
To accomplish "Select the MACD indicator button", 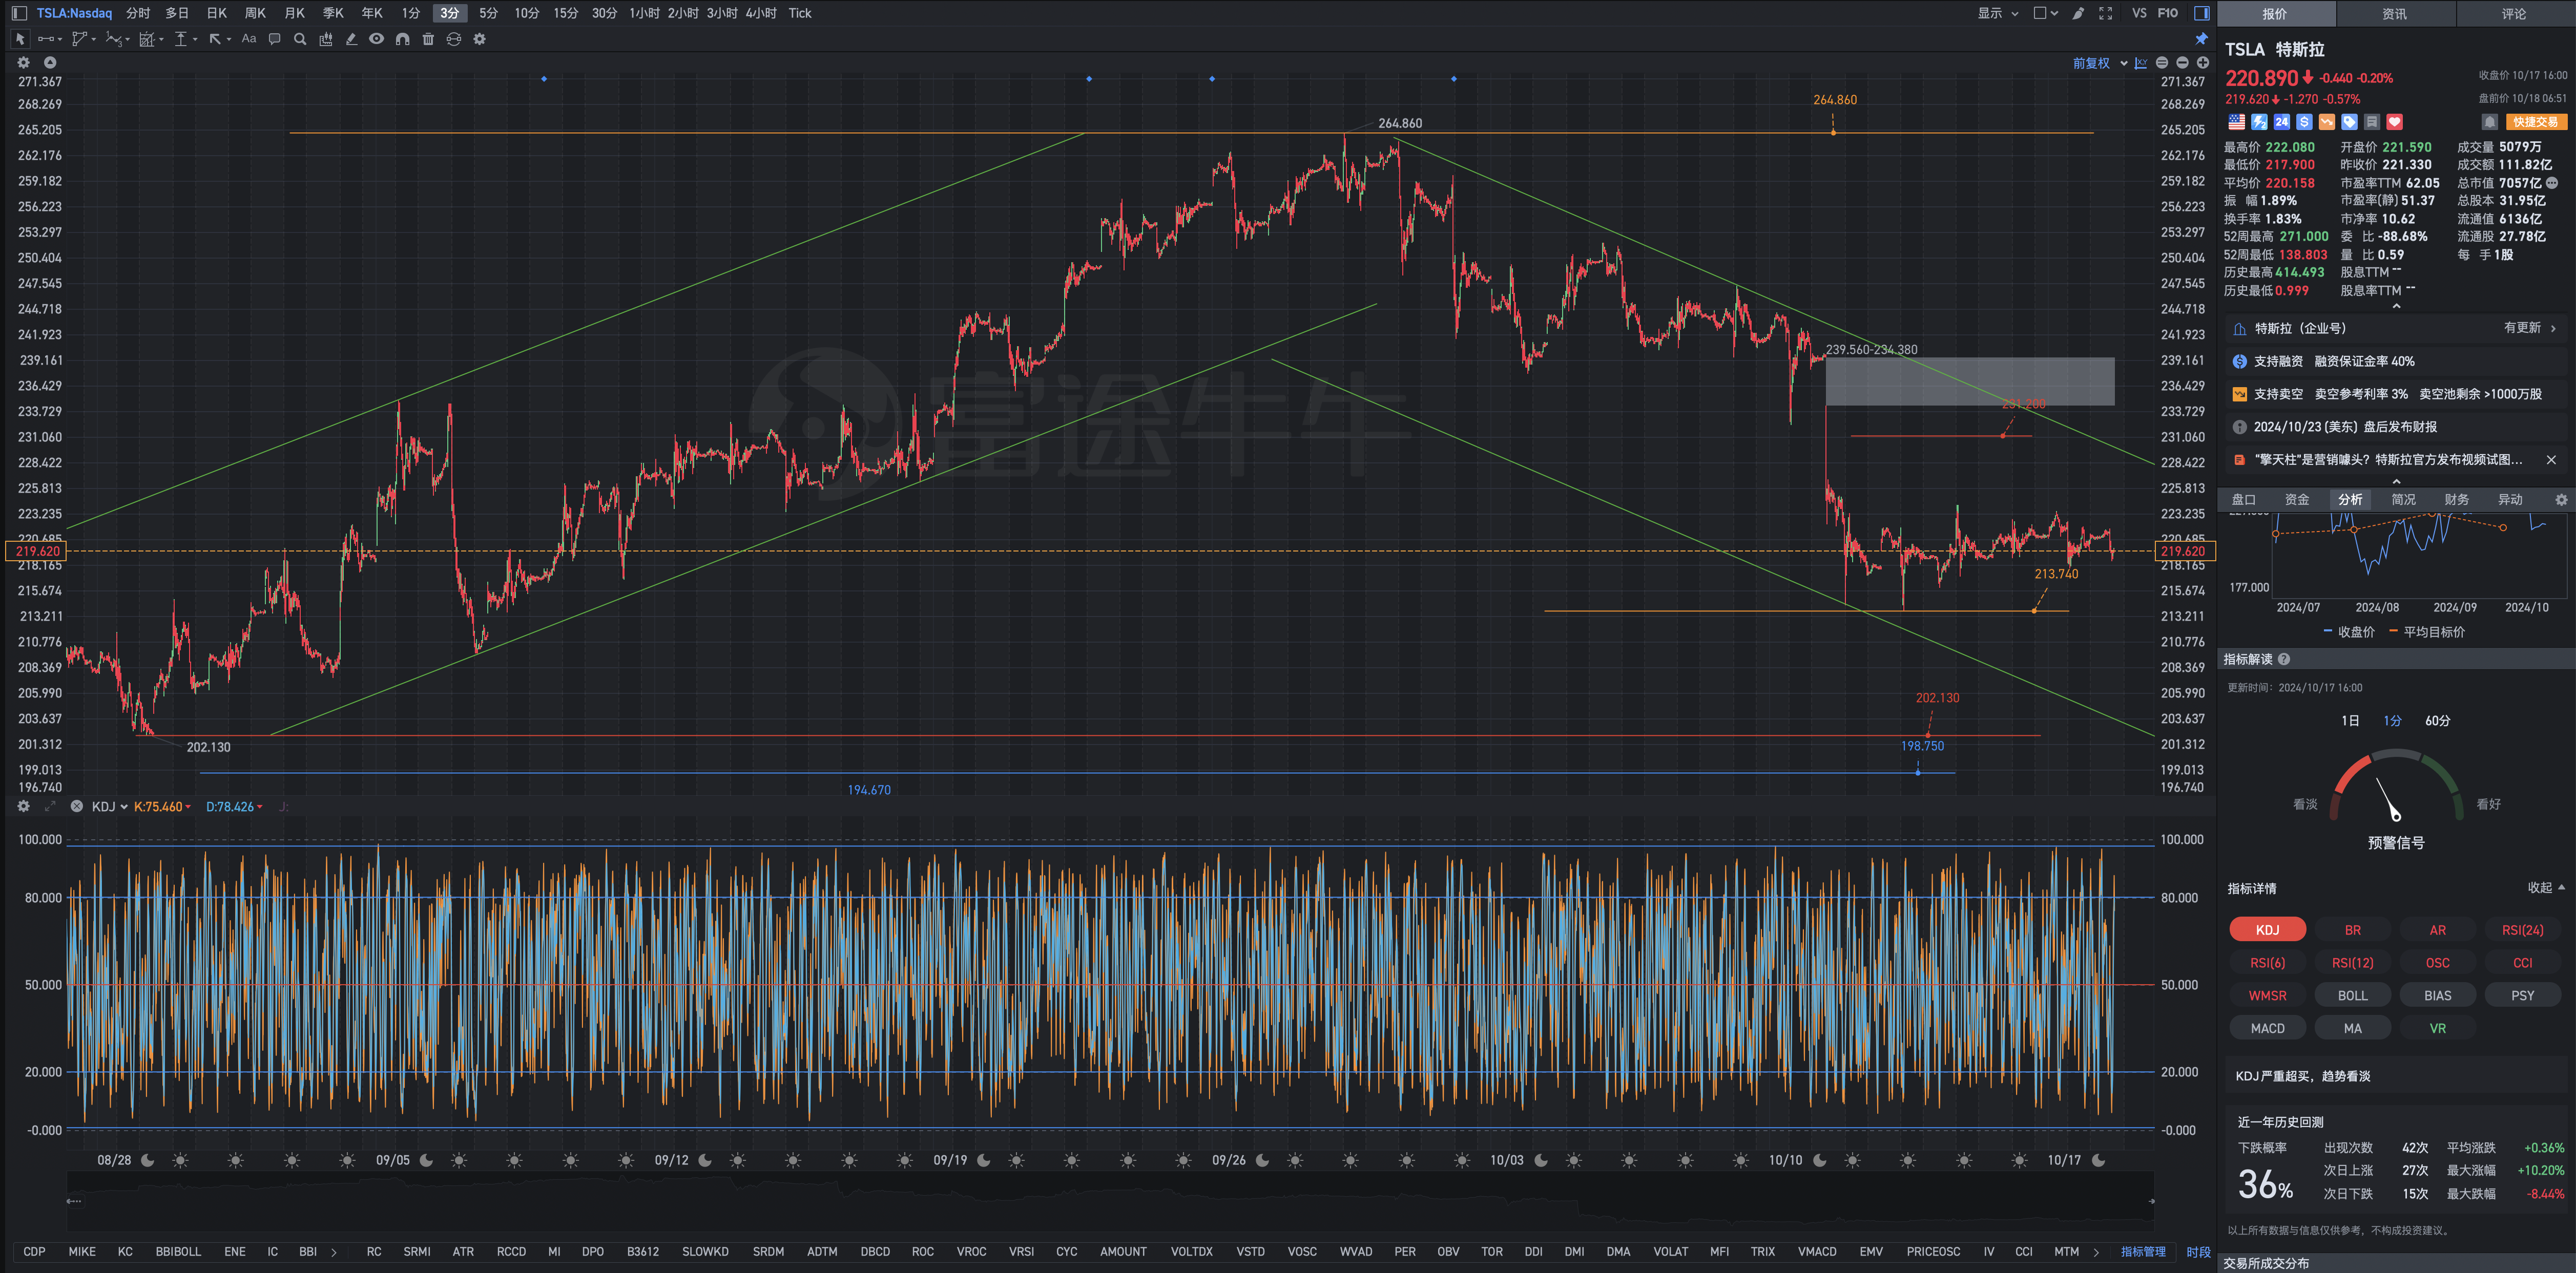I will pos(2267,1028).
